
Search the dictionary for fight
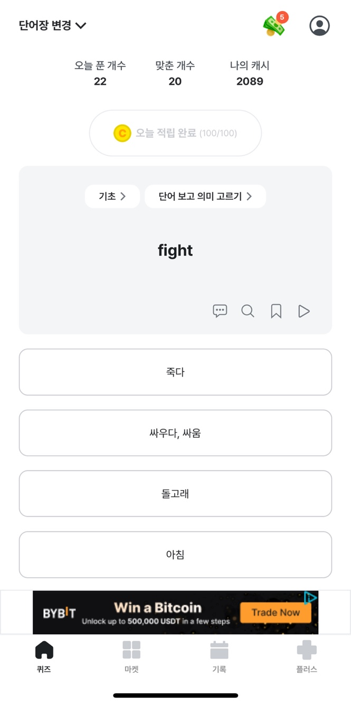(x=248, y=311)
